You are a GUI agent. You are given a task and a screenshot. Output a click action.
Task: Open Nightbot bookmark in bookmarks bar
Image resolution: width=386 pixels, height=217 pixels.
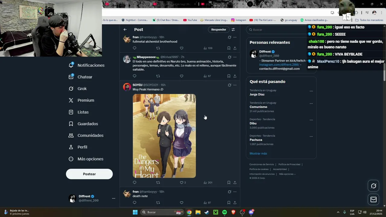click(134, 20)
